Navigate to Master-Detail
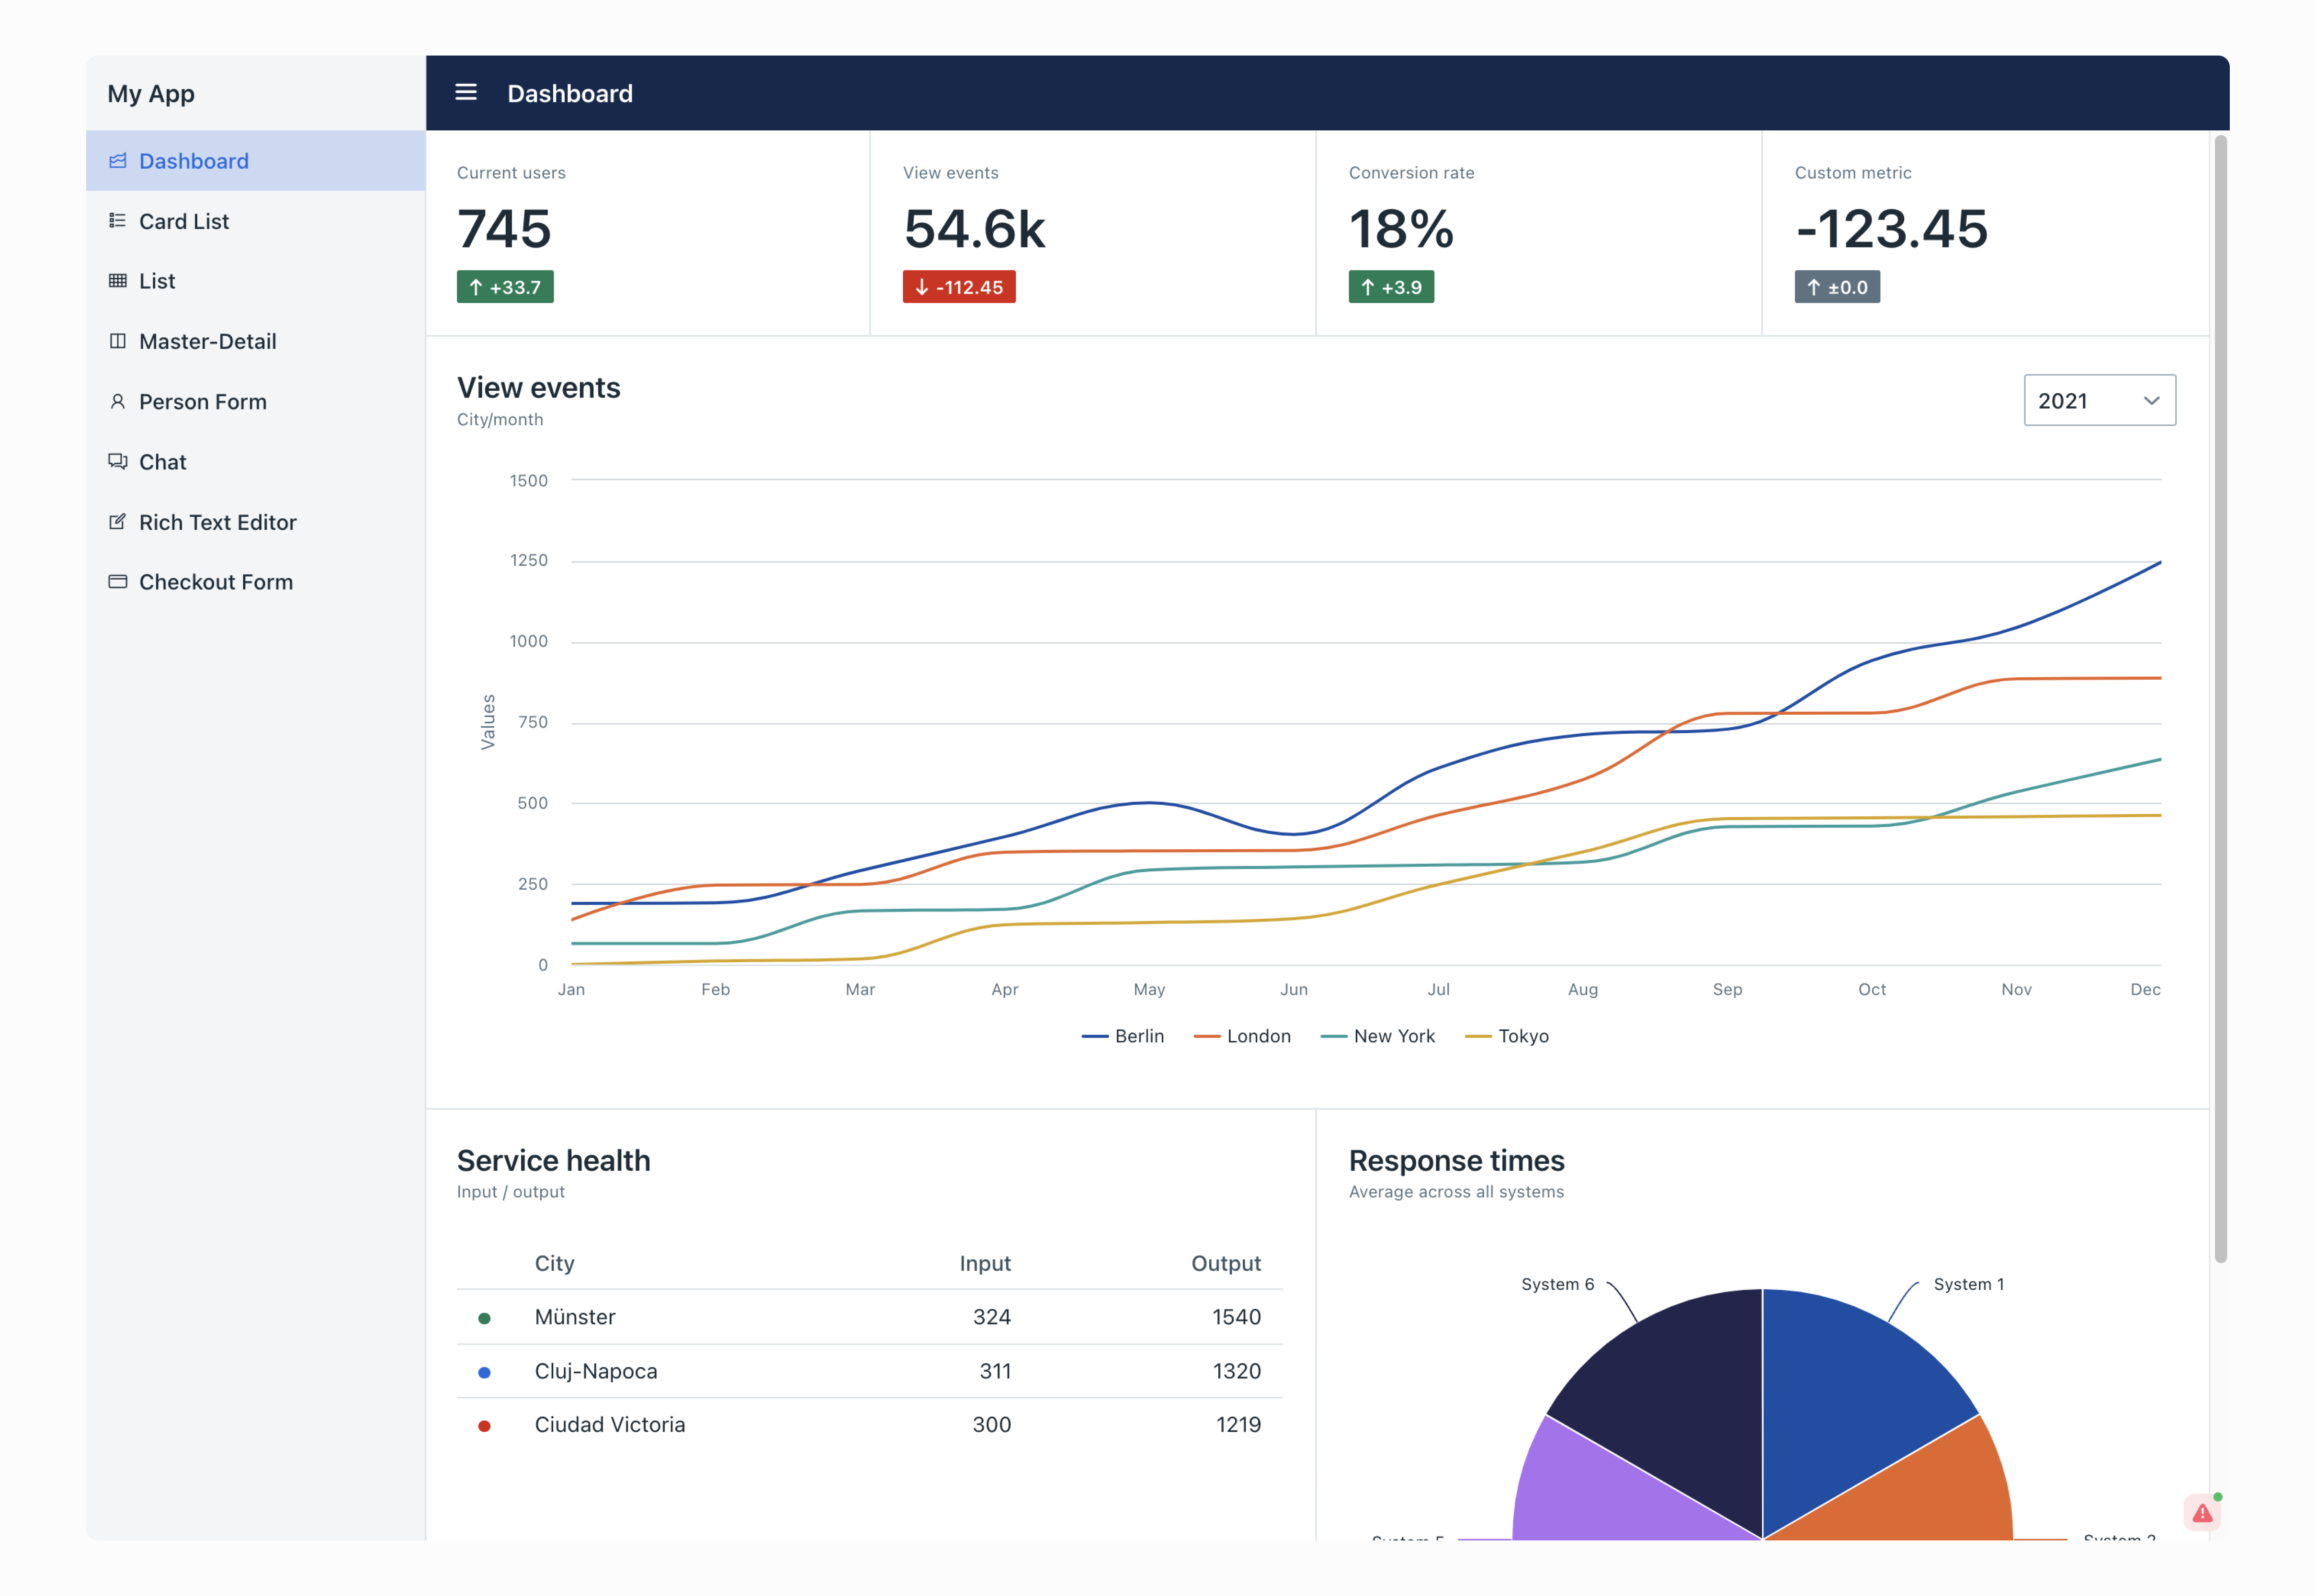 [x=256, y=341]
